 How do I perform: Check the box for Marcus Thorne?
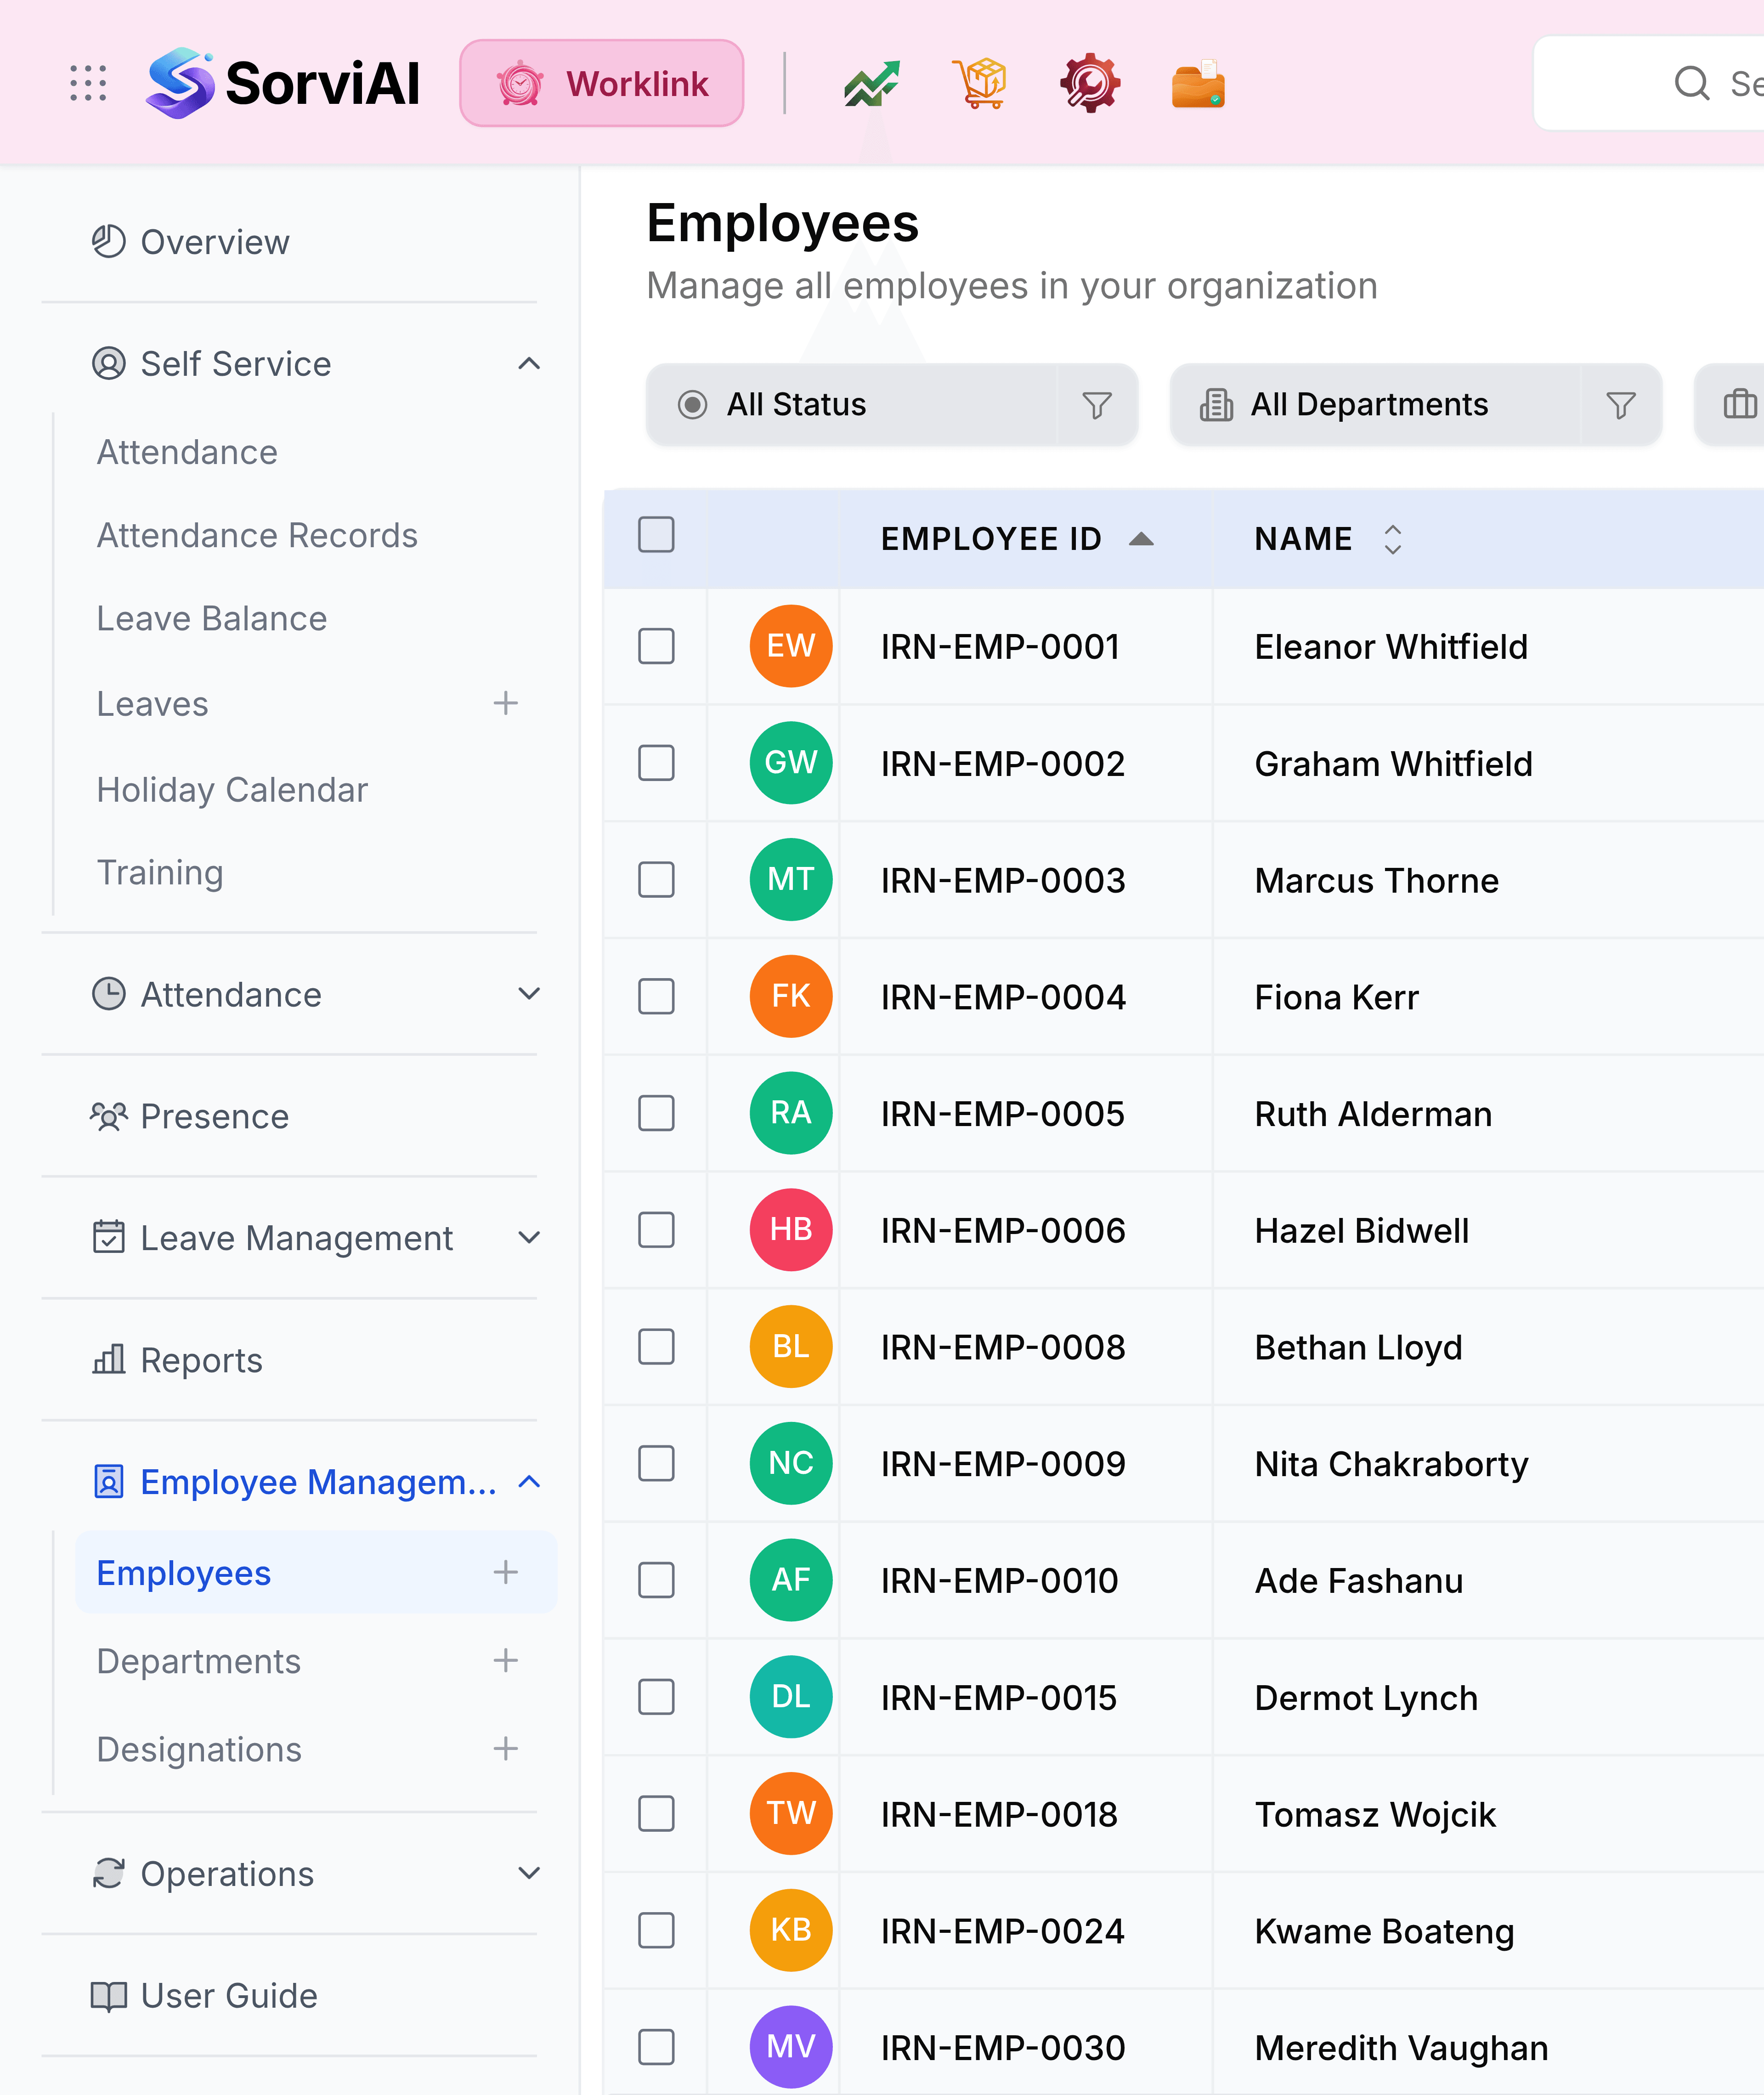(x=656, y=880)
